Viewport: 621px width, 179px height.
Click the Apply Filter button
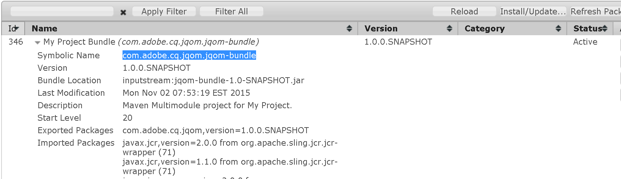[164, 12]
